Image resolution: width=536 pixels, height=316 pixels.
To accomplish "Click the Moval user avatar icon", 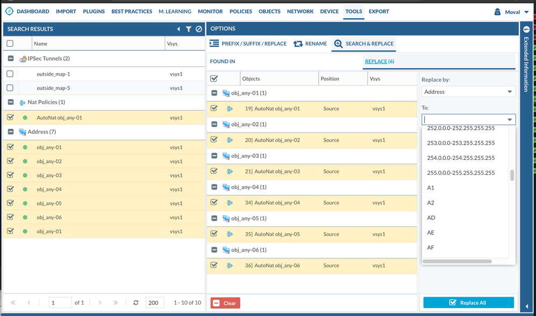I will 497,12.
